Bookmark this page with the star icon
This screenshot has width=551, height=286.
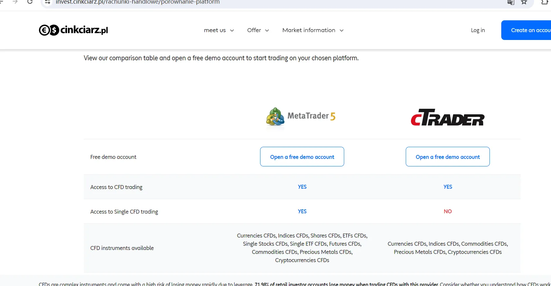(524, 2)
